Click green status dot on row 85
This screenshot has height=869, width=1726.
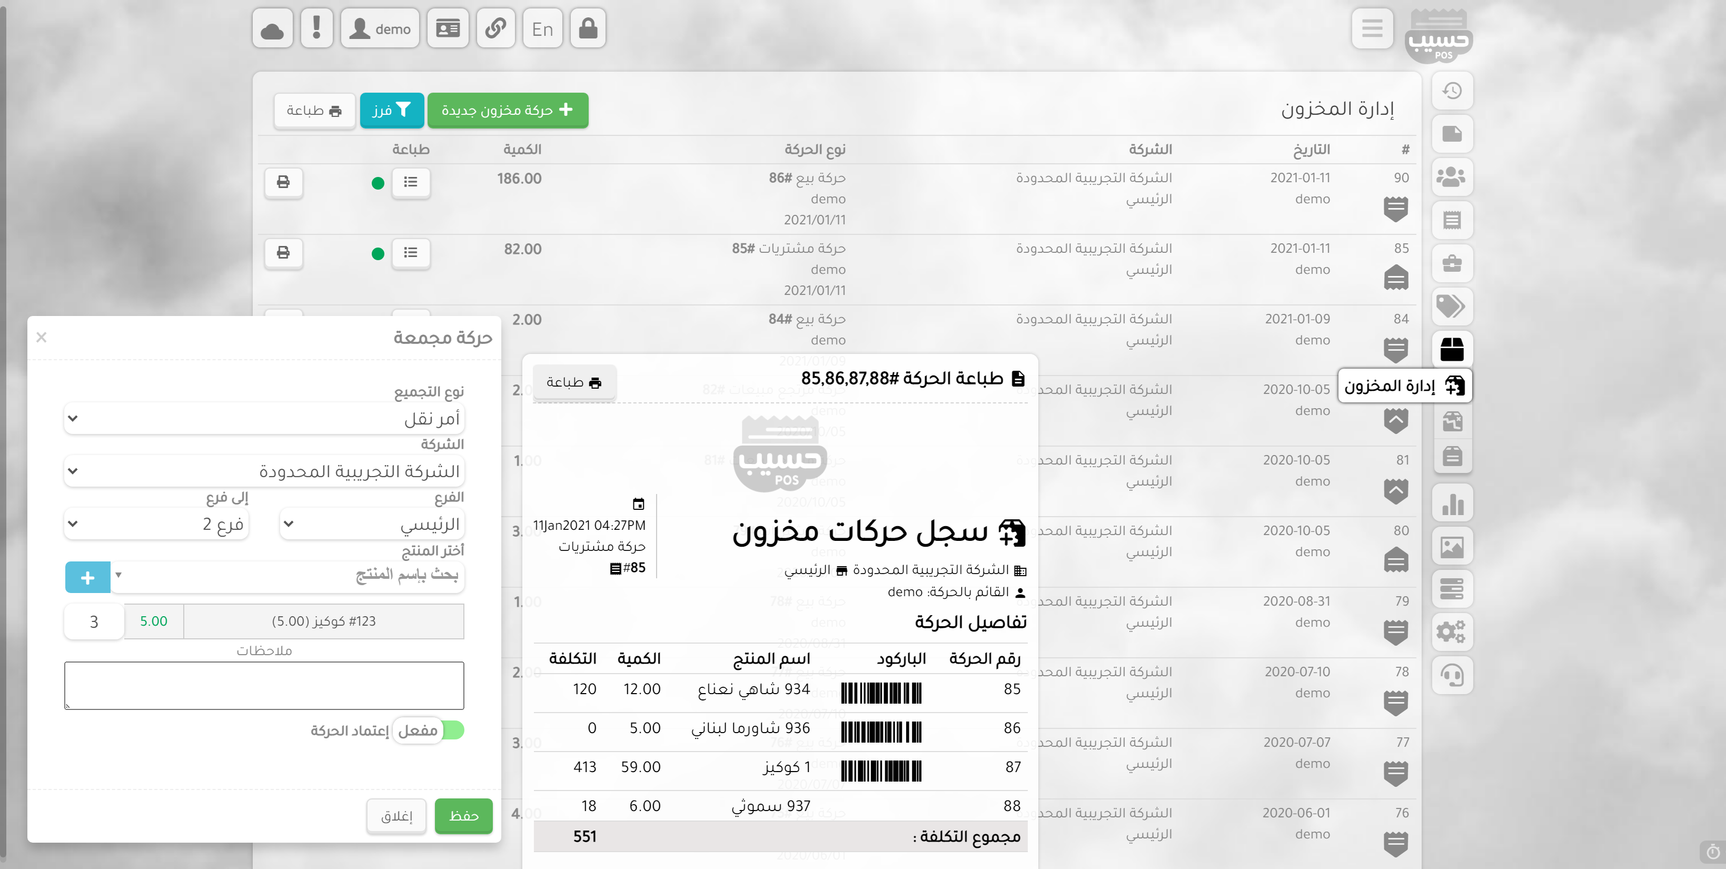point(378,254)
